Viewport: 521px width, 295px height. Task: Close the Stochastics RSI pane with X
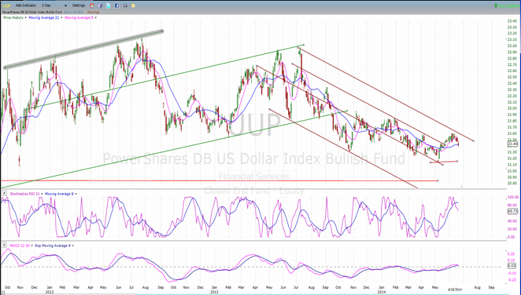click(4, 193)
